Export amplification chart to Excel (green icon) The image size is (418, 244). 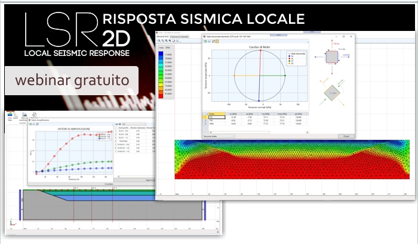(x=30, y=124)
